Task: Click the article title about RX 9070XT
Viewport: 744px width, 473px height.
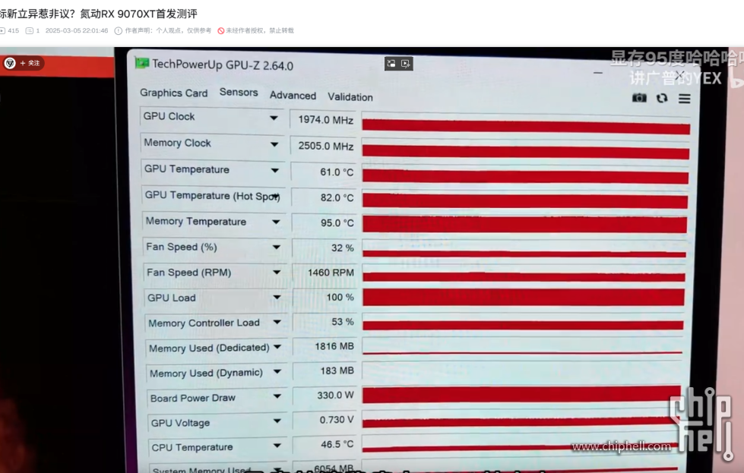Action: [98, 14]
